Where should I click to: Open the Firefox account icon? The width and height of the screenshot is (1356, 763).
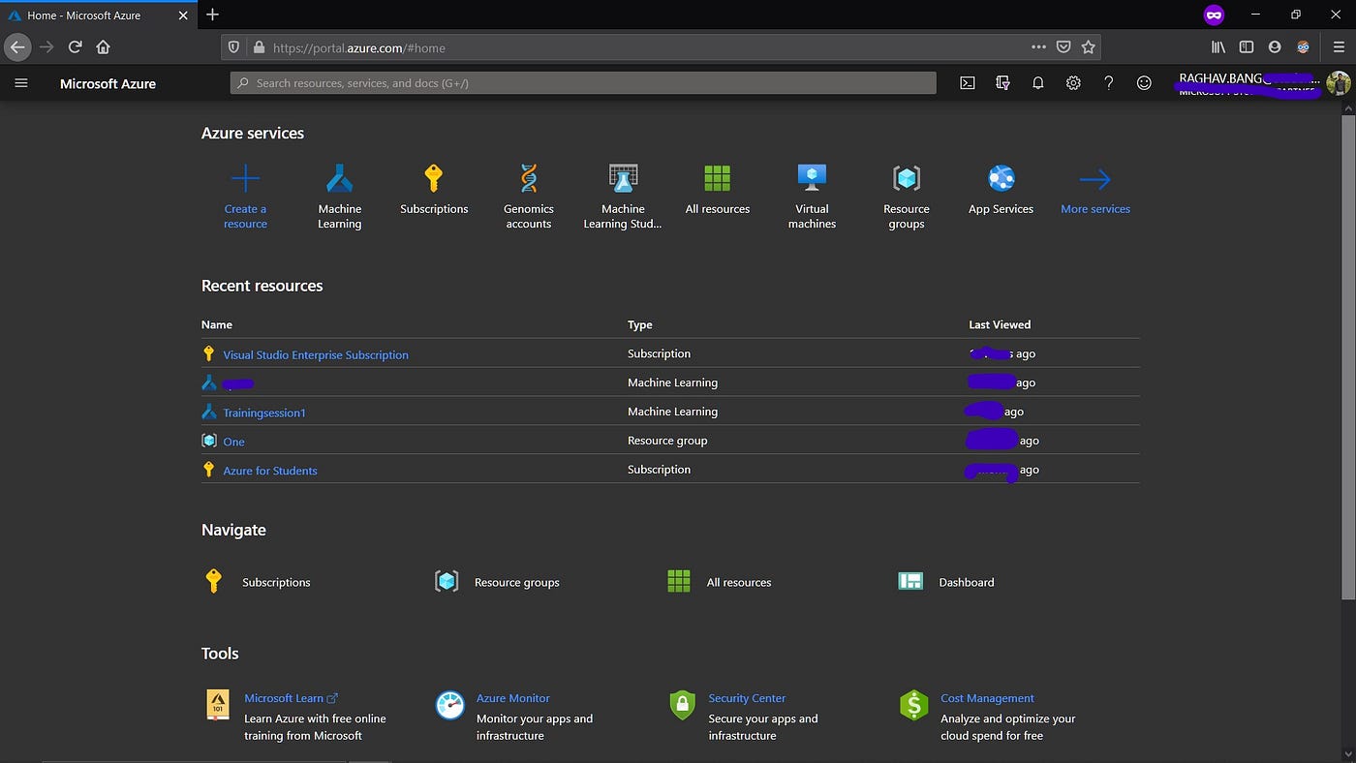tap(1275, 46)
